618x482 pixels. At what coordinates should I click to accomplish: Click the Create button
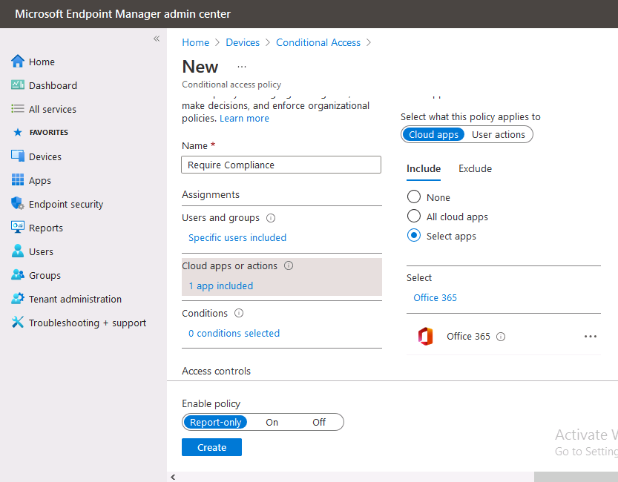pyautogui.click(x=211, y=447)
